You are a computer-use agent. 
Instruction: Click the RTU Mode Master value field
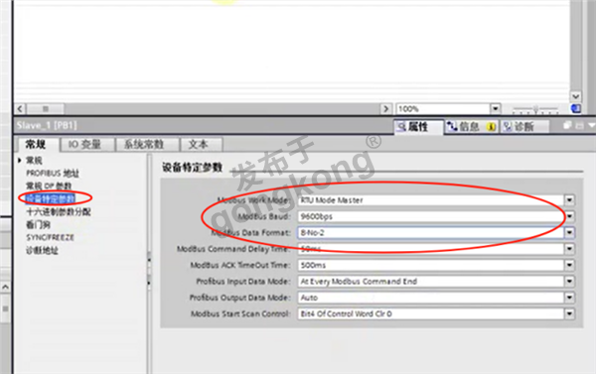pos(431,200)
